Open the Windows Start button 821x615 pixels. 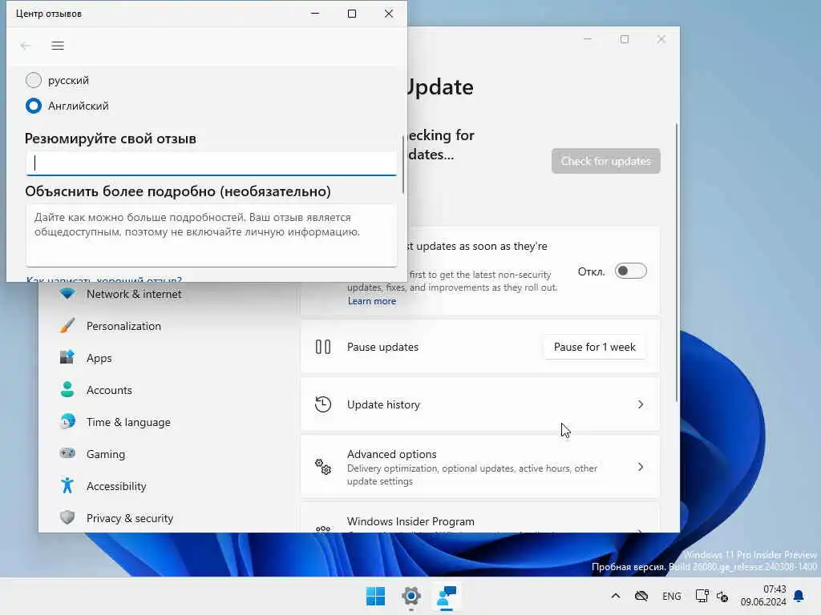[x=375, y=596]
